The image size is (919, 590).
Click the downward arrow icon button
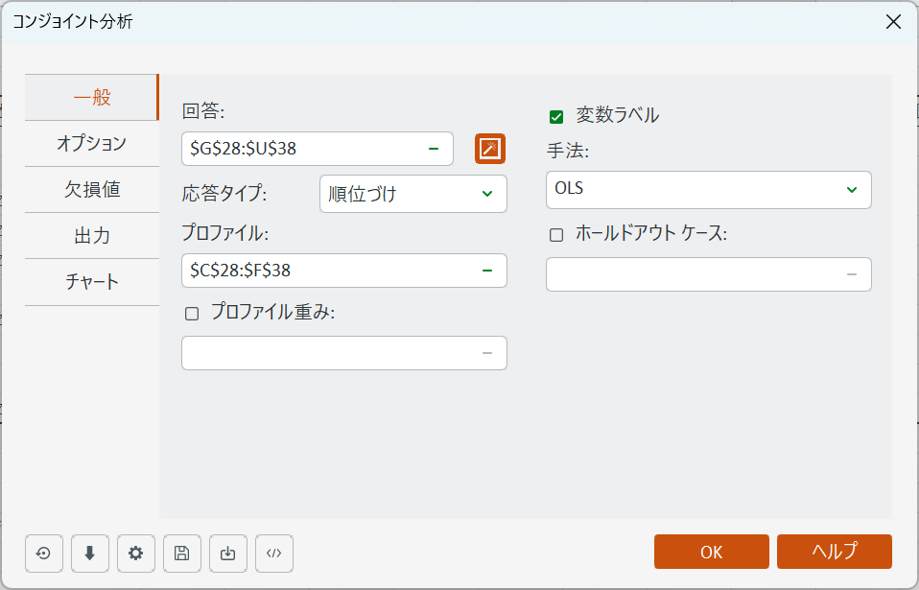[x=90, y=554]
